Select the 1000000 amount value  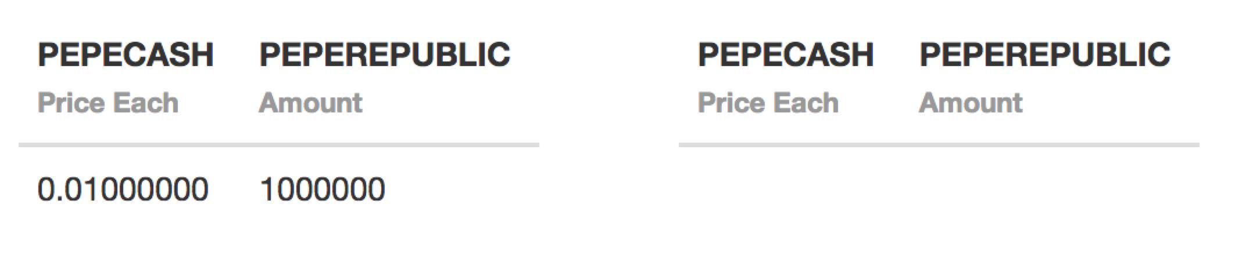coord(322,190)
